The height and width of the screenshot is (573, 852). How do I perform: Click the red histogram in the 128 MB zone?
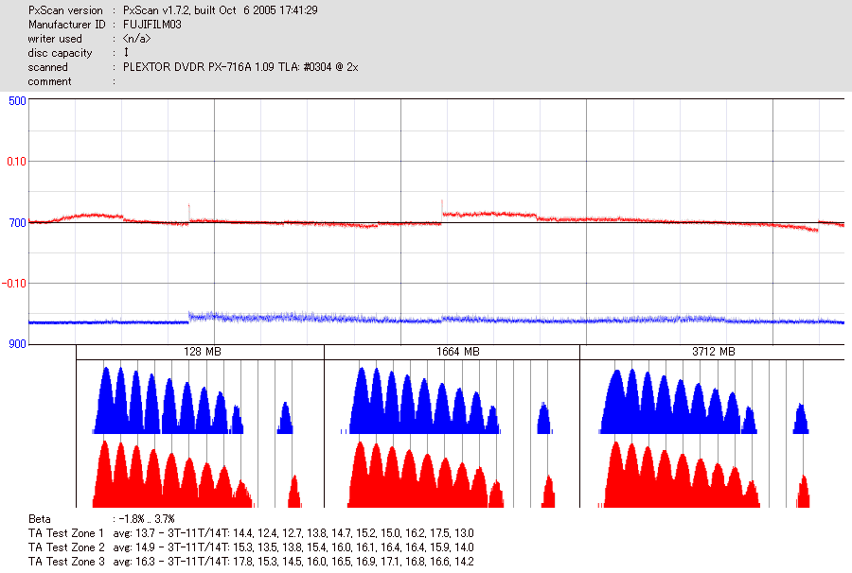point(197,475)
